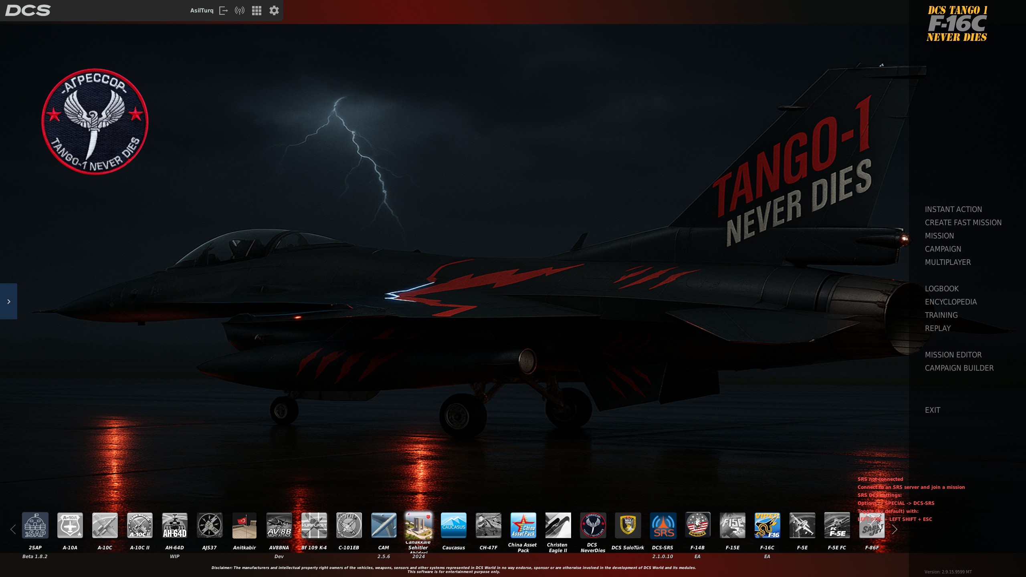Screen dimensions: 1026x577
Task: Select the A-10C II module icon
Action: point(139,525)
